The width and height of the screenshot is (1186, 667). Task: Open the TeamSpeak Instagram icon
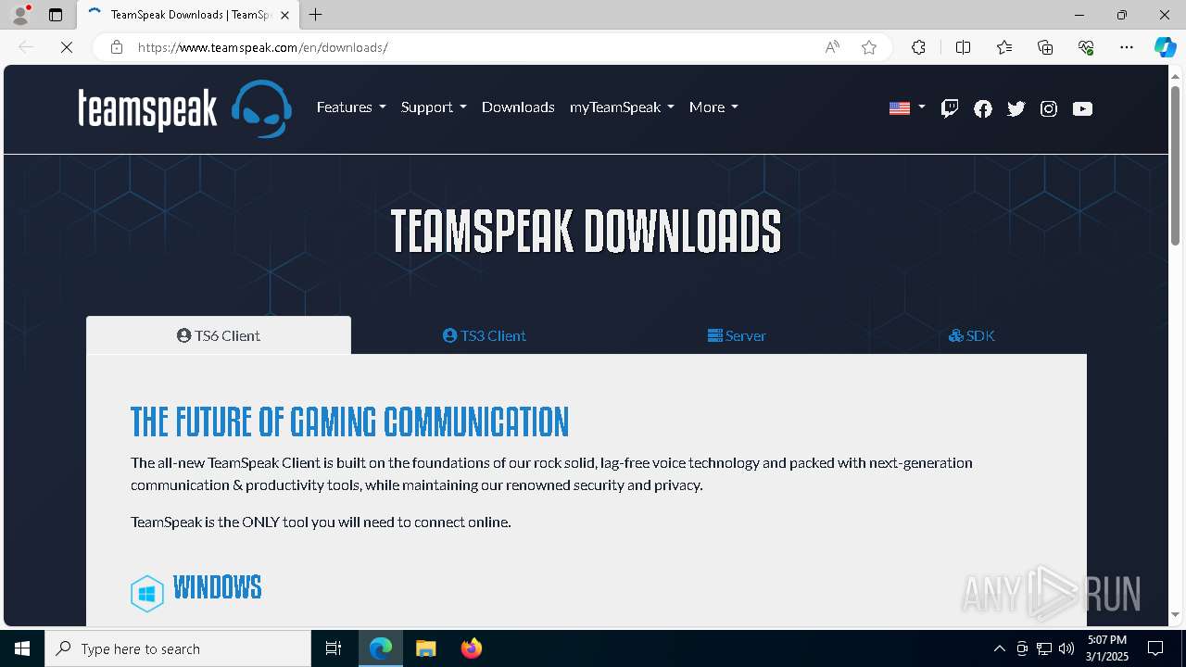1049,108
